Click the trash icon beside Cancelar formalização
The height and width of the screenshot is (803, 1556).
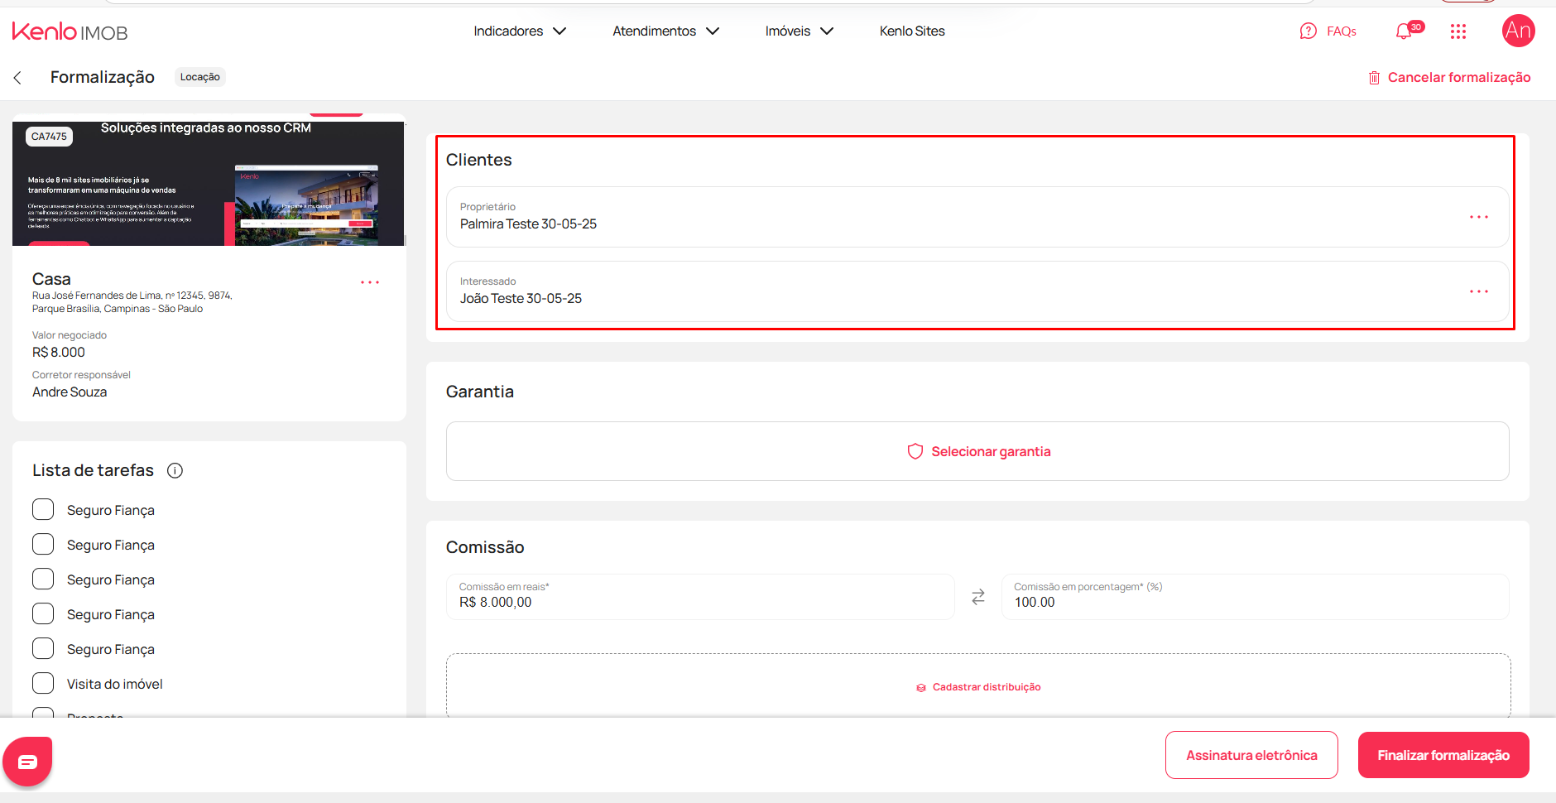click(1374, 78)
